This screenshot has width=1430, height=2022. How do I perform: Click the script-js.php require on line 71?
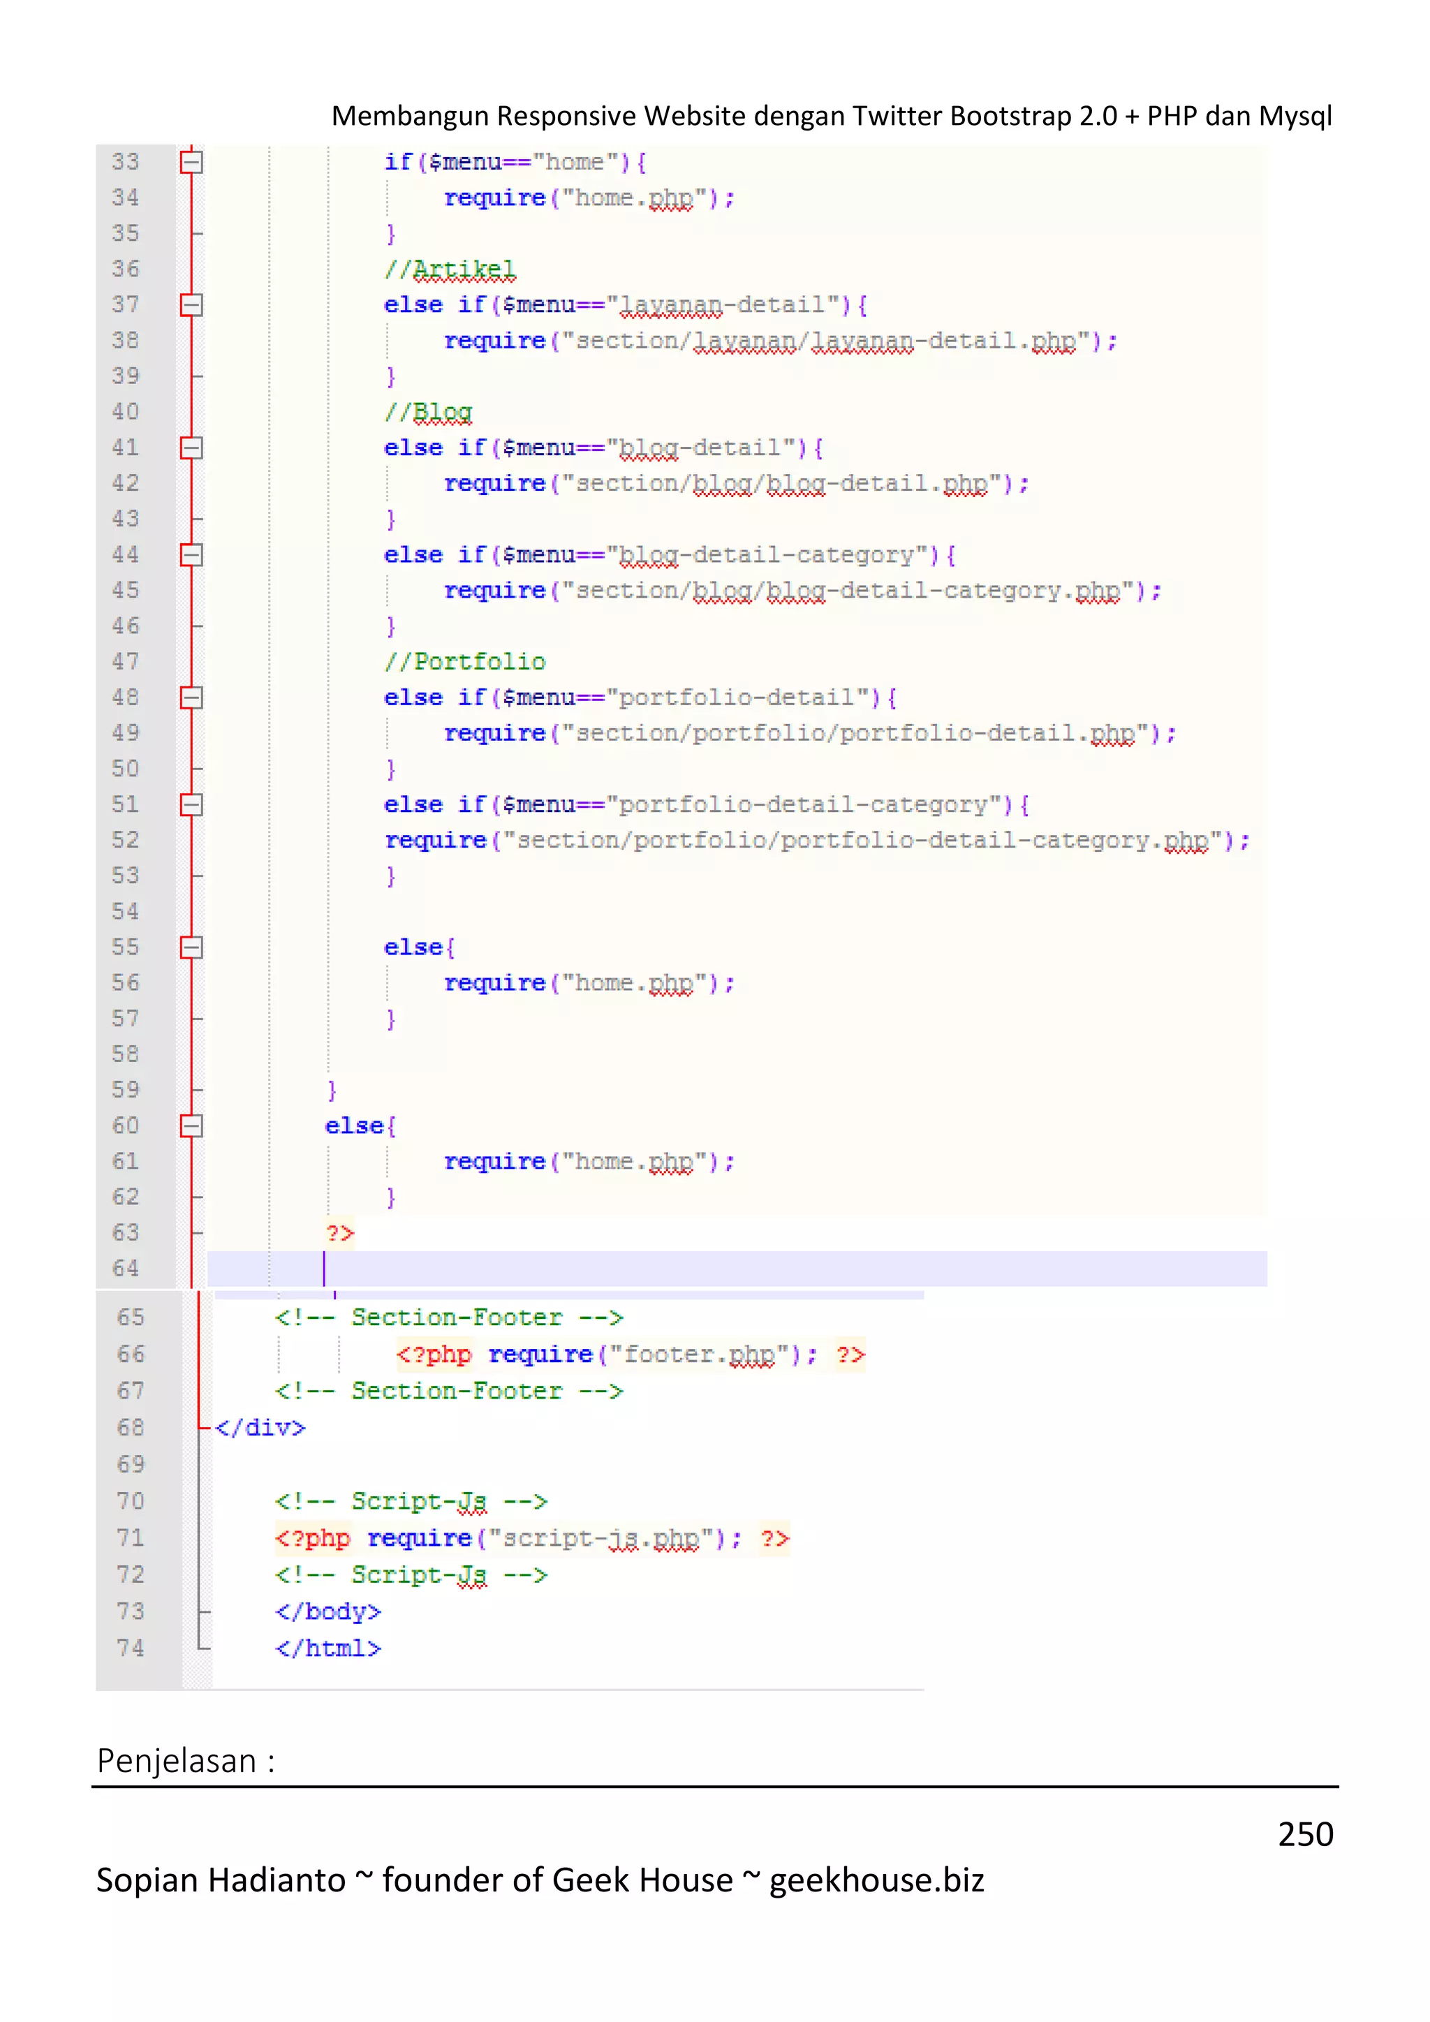coord(533,1539)
